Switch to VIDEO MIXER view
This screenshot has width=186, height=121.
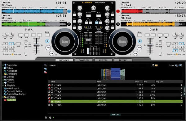click(100, 2)
